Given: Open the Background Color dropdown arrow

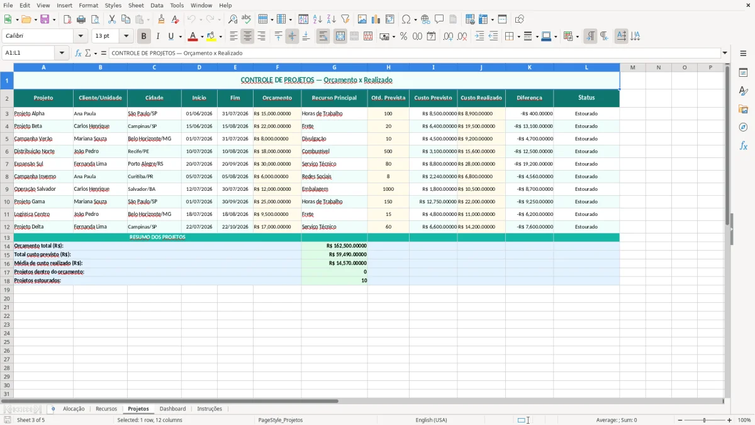Looking at the screenshot, I should point(220,37).
